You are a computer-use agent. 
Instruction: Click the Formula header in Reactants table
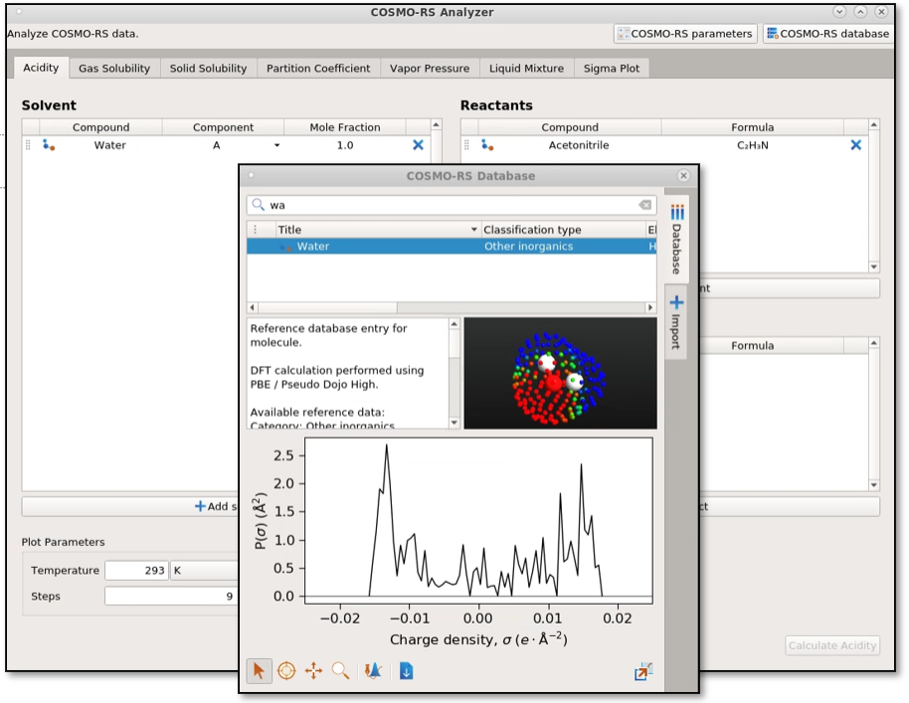753,127
